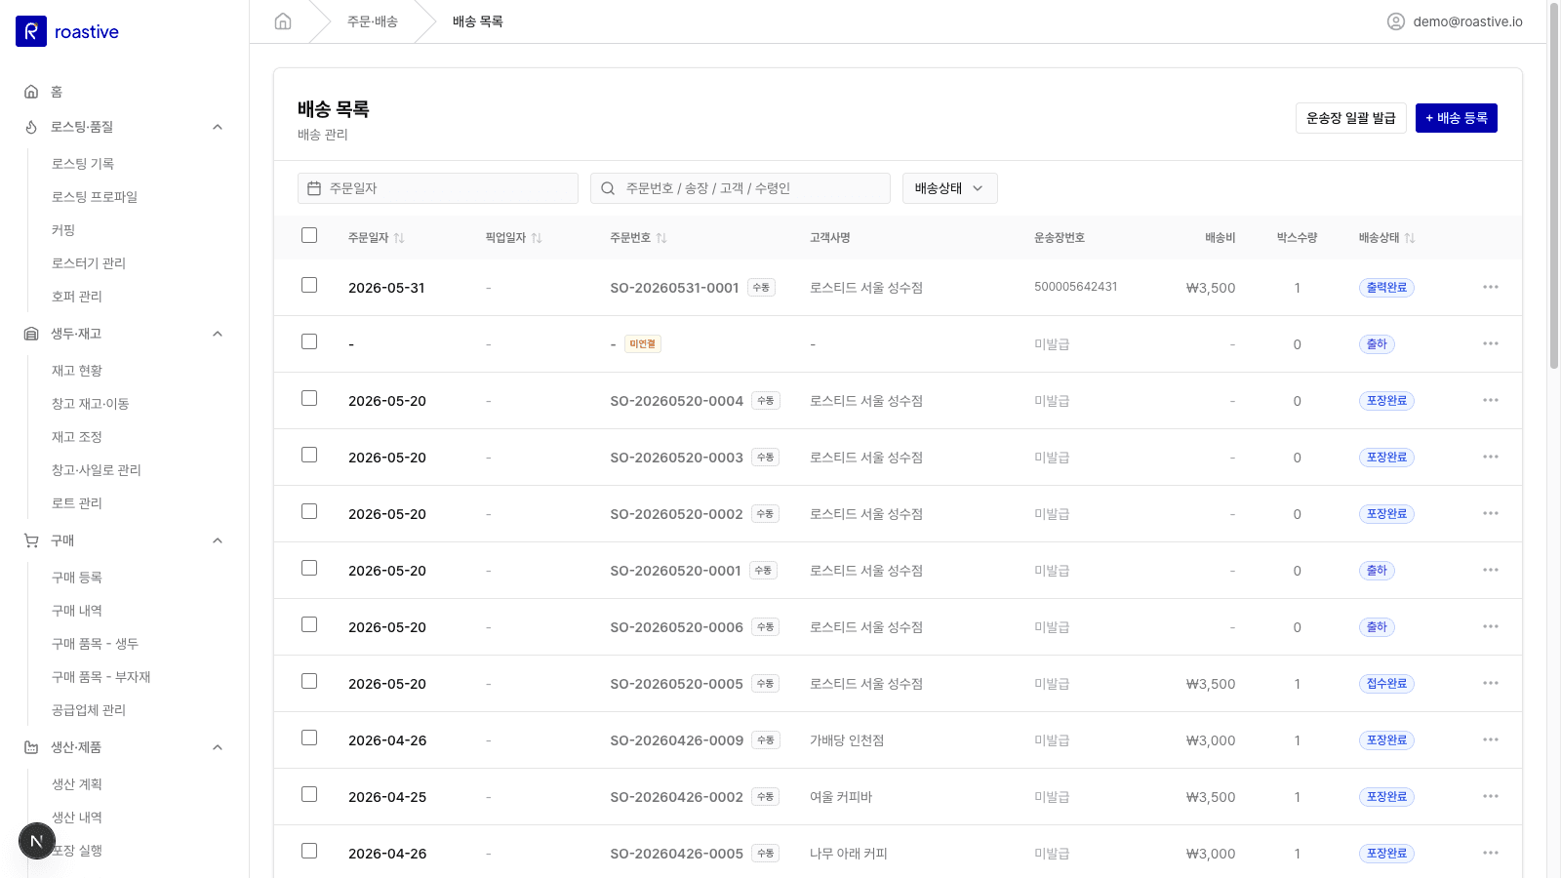
Task: Open row actions for SO-20260520-0001
Action: [x=1491, y=570]
